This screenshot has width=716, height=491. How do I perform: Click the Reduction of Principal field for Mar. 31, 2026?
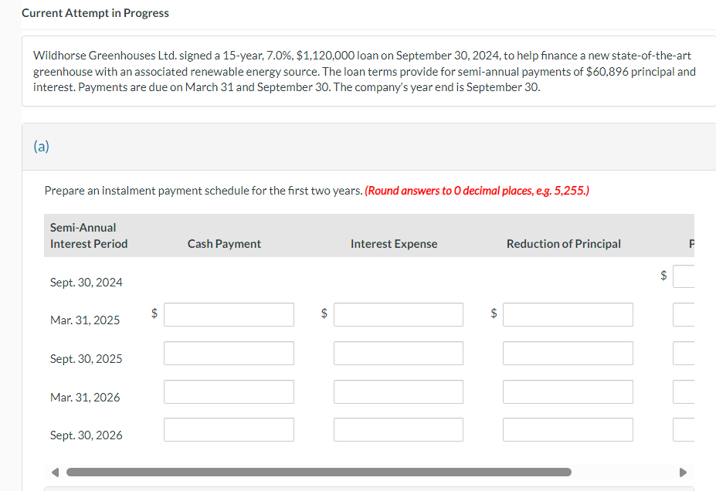point(568,391)
